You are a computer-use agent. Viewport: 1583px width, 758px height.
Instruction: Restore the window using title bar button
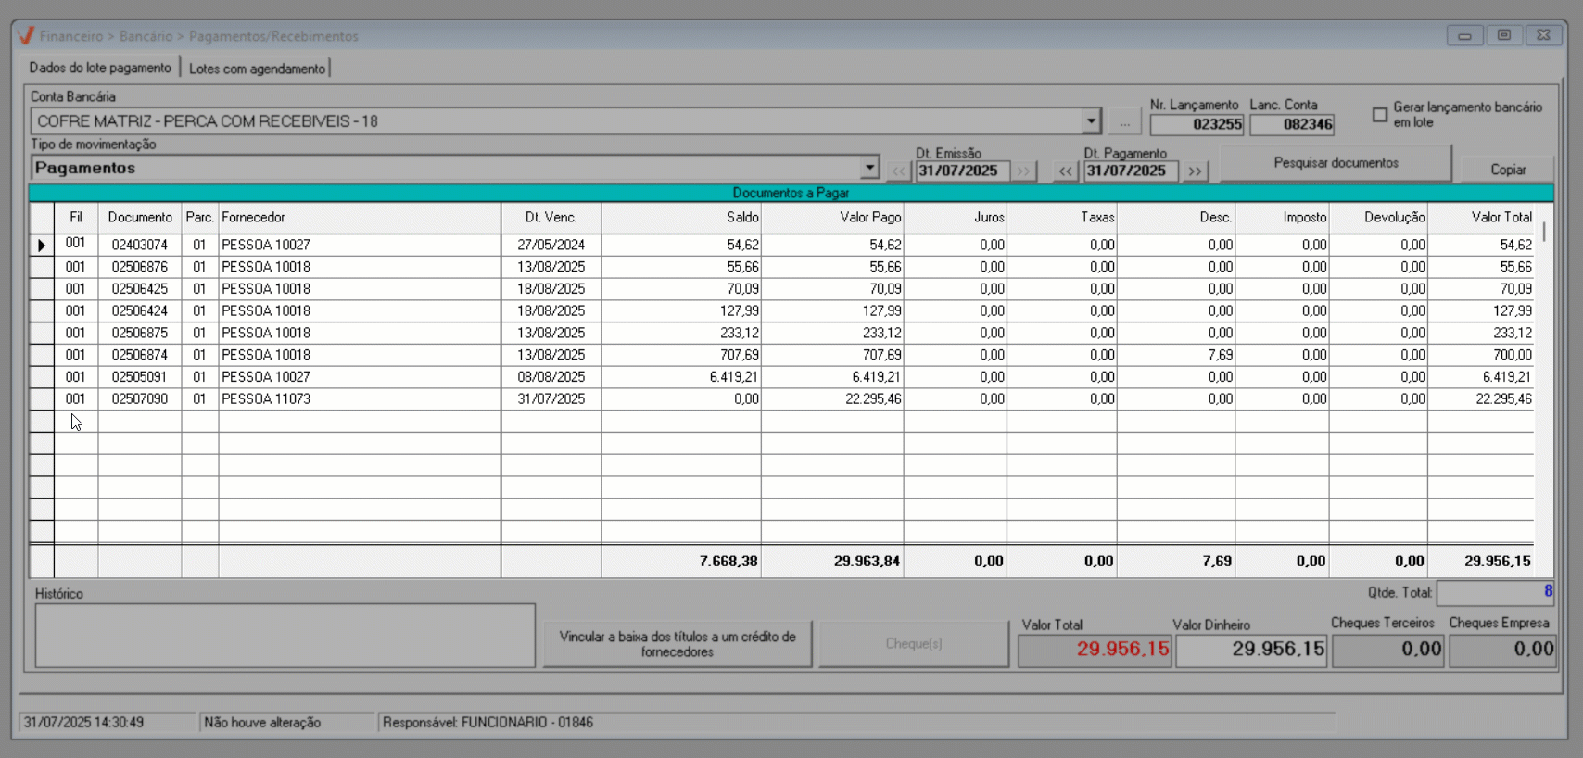click(1503, 35)
